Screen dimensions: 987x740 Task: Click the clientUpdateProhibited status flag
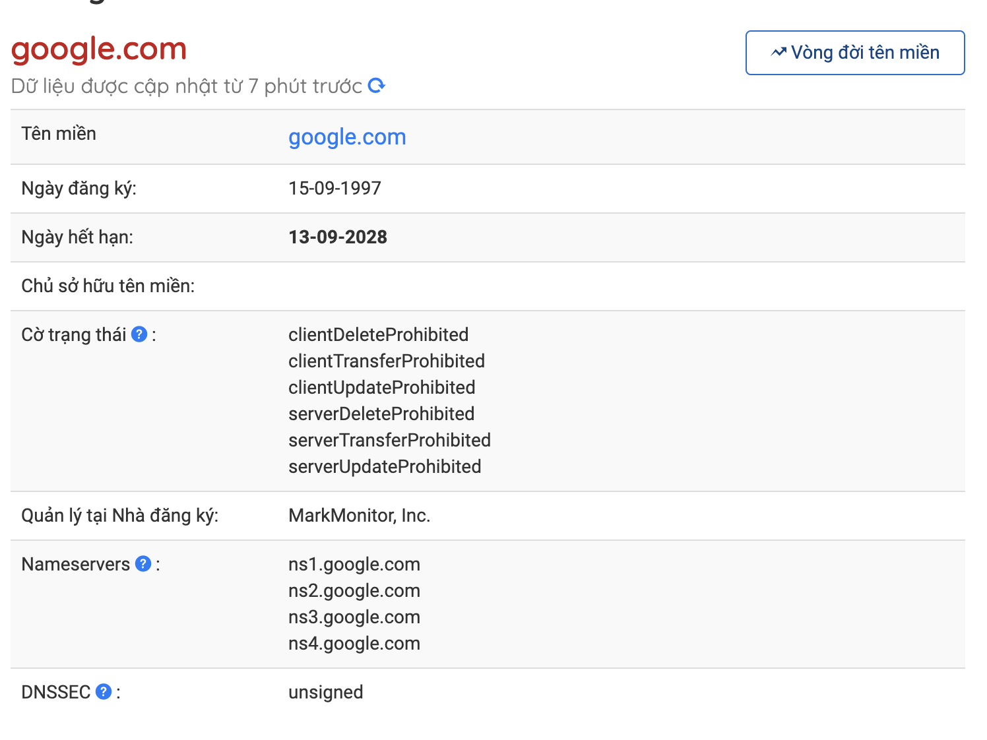[382, 387]
